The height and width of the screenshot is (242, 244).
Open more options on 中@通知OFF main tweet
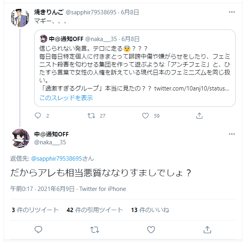pyautogui.click(x=232, y=134)
